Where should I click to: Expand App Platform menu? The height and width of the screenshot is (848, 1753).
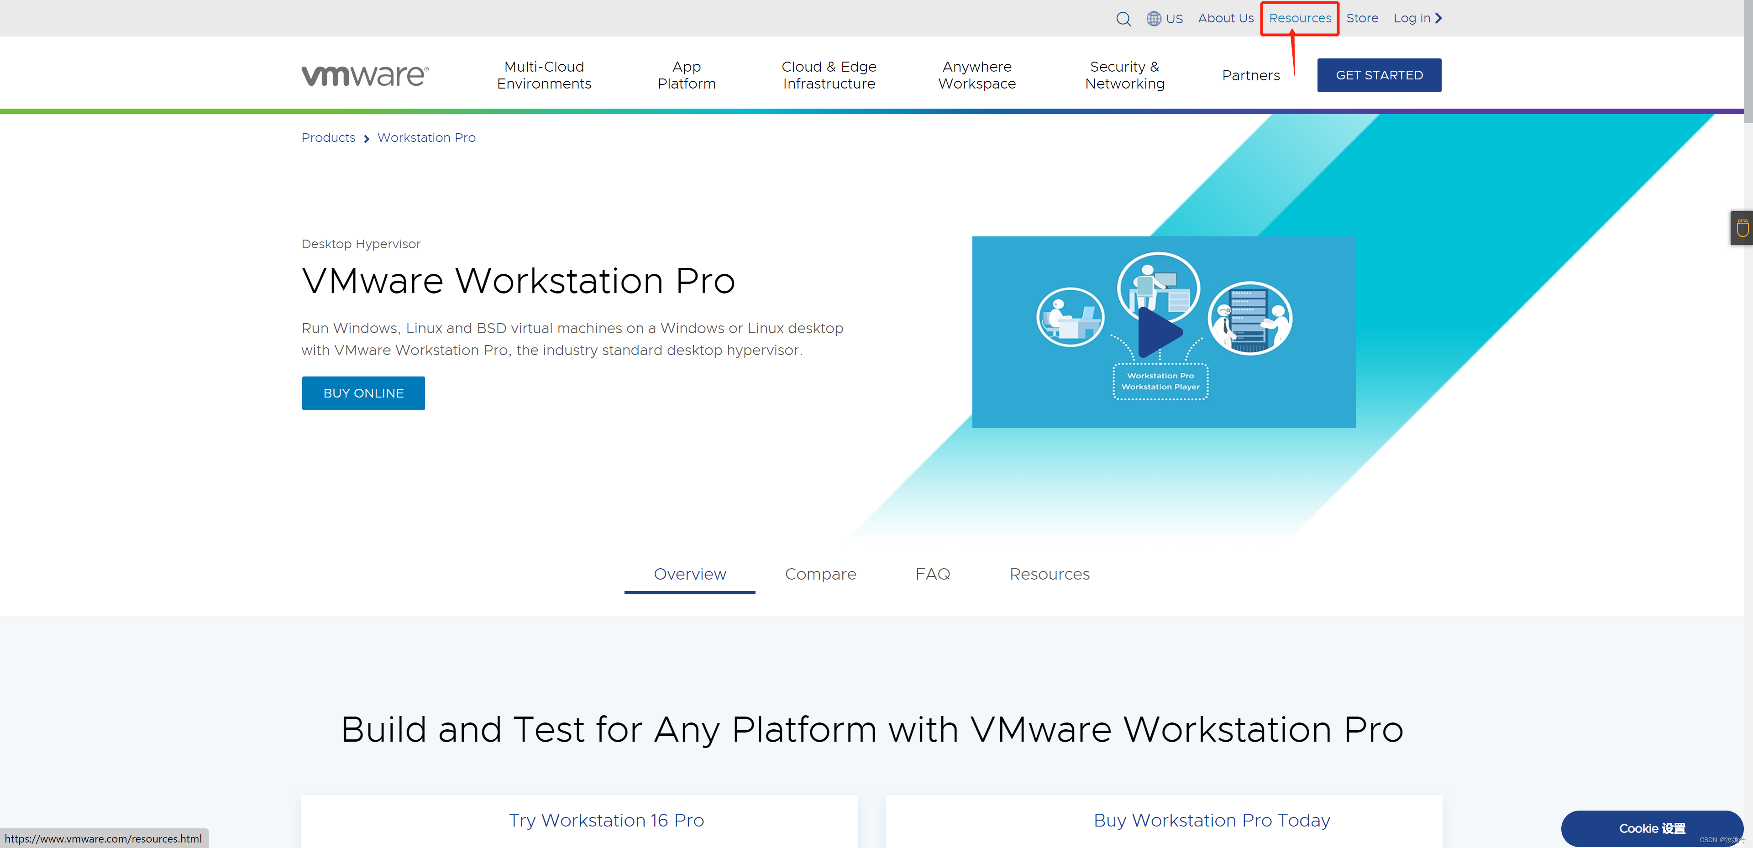pyautogui.click(x=687, y=75)
